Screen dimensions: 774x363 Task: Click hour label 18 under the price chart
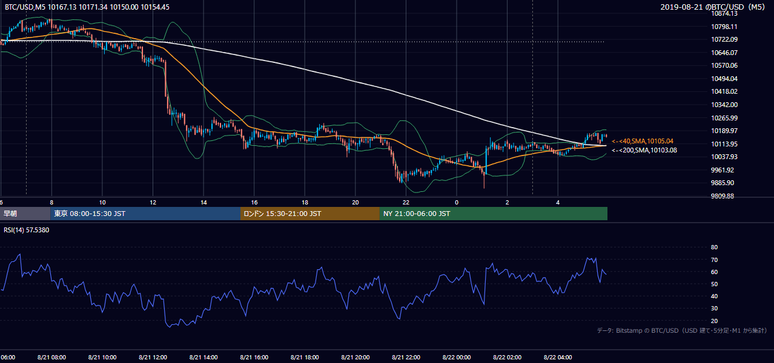point(305,202)
